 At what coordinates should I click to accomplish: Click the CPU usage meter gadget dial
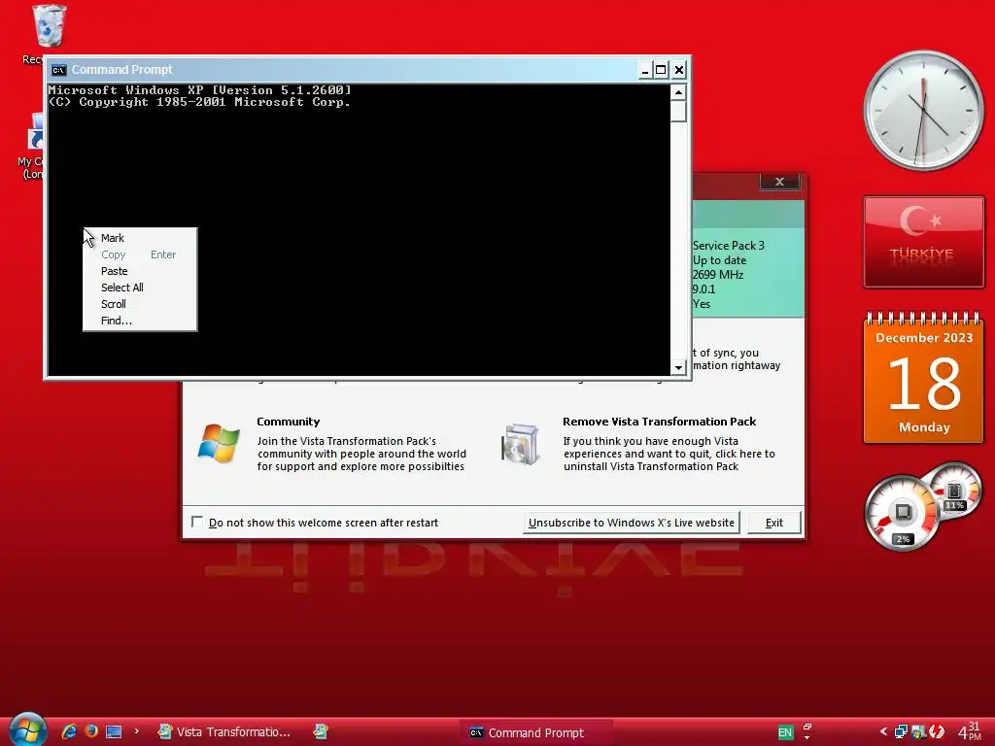[x=902, y=513]
